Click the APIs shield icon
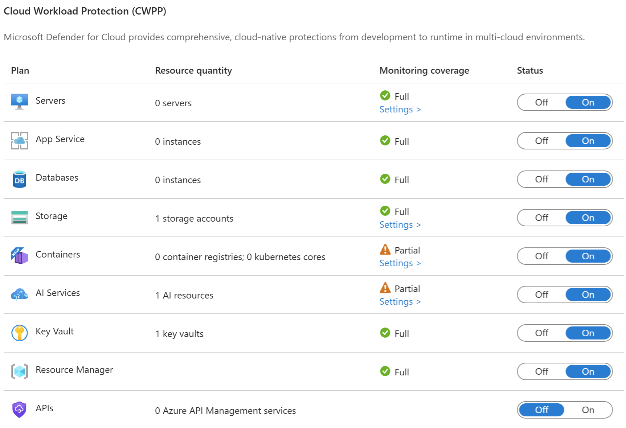626x428 pixels. coord(20,410)
